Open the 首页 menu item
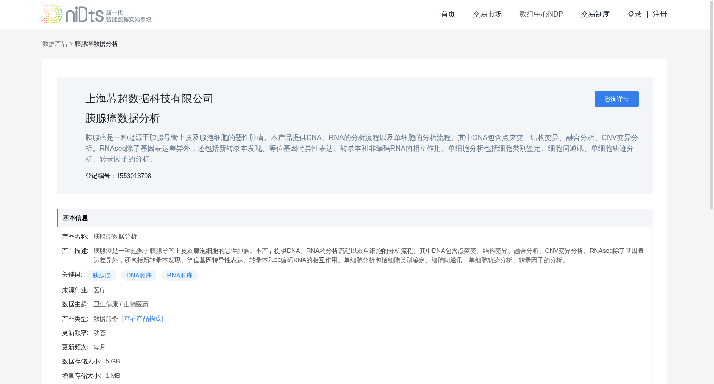The width and height of the screenshot is (714, 384). (448, 14)
